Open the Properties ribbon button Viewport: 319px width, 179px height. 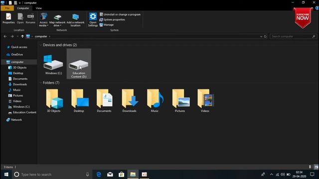[x=8, y=18]
